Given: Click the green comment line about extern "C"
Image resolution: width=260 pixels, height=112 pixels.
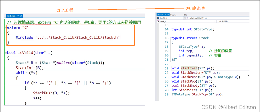Looking at the screenshot, I should pyautogui.click(x=74, y=22).
